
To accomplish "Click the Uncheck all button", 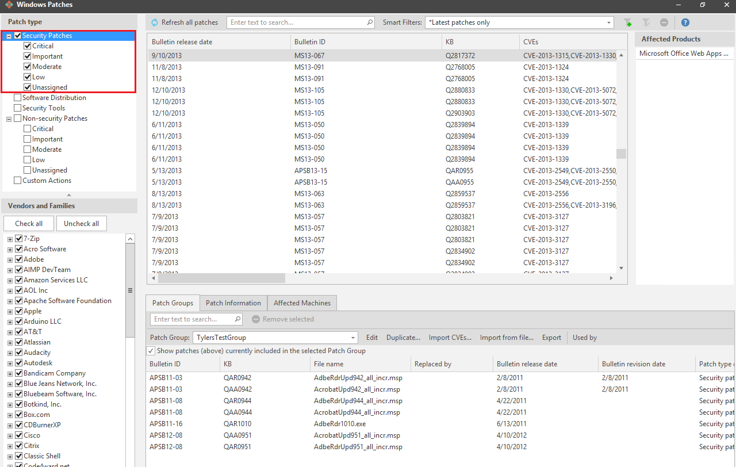I will tap(81, 224).
